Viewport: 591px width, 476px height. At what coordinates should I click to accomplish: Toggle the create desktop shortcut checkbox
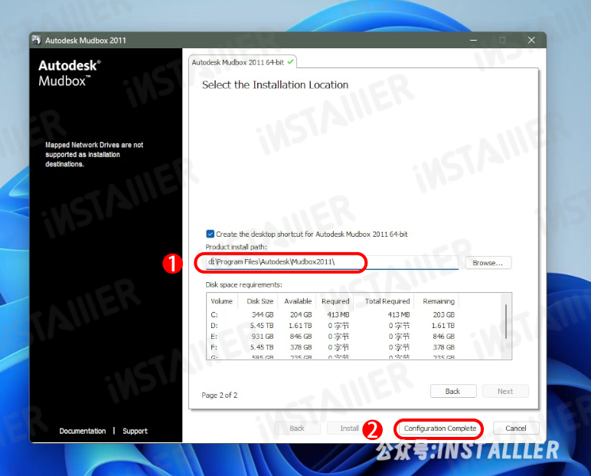[210, 234]
